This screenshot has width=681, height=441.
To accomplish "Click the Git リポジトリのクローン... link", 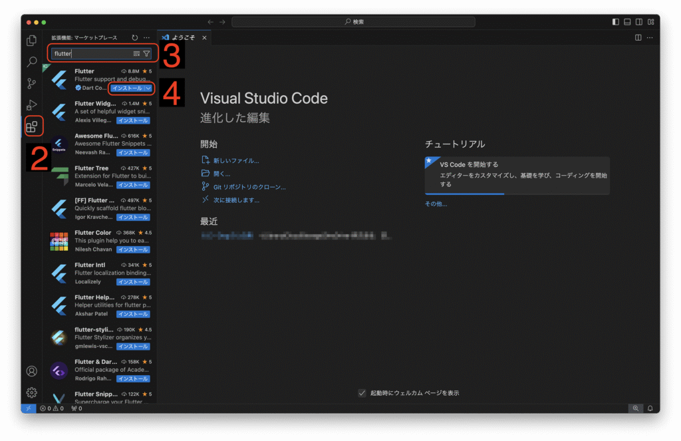I will click(249, 187).
